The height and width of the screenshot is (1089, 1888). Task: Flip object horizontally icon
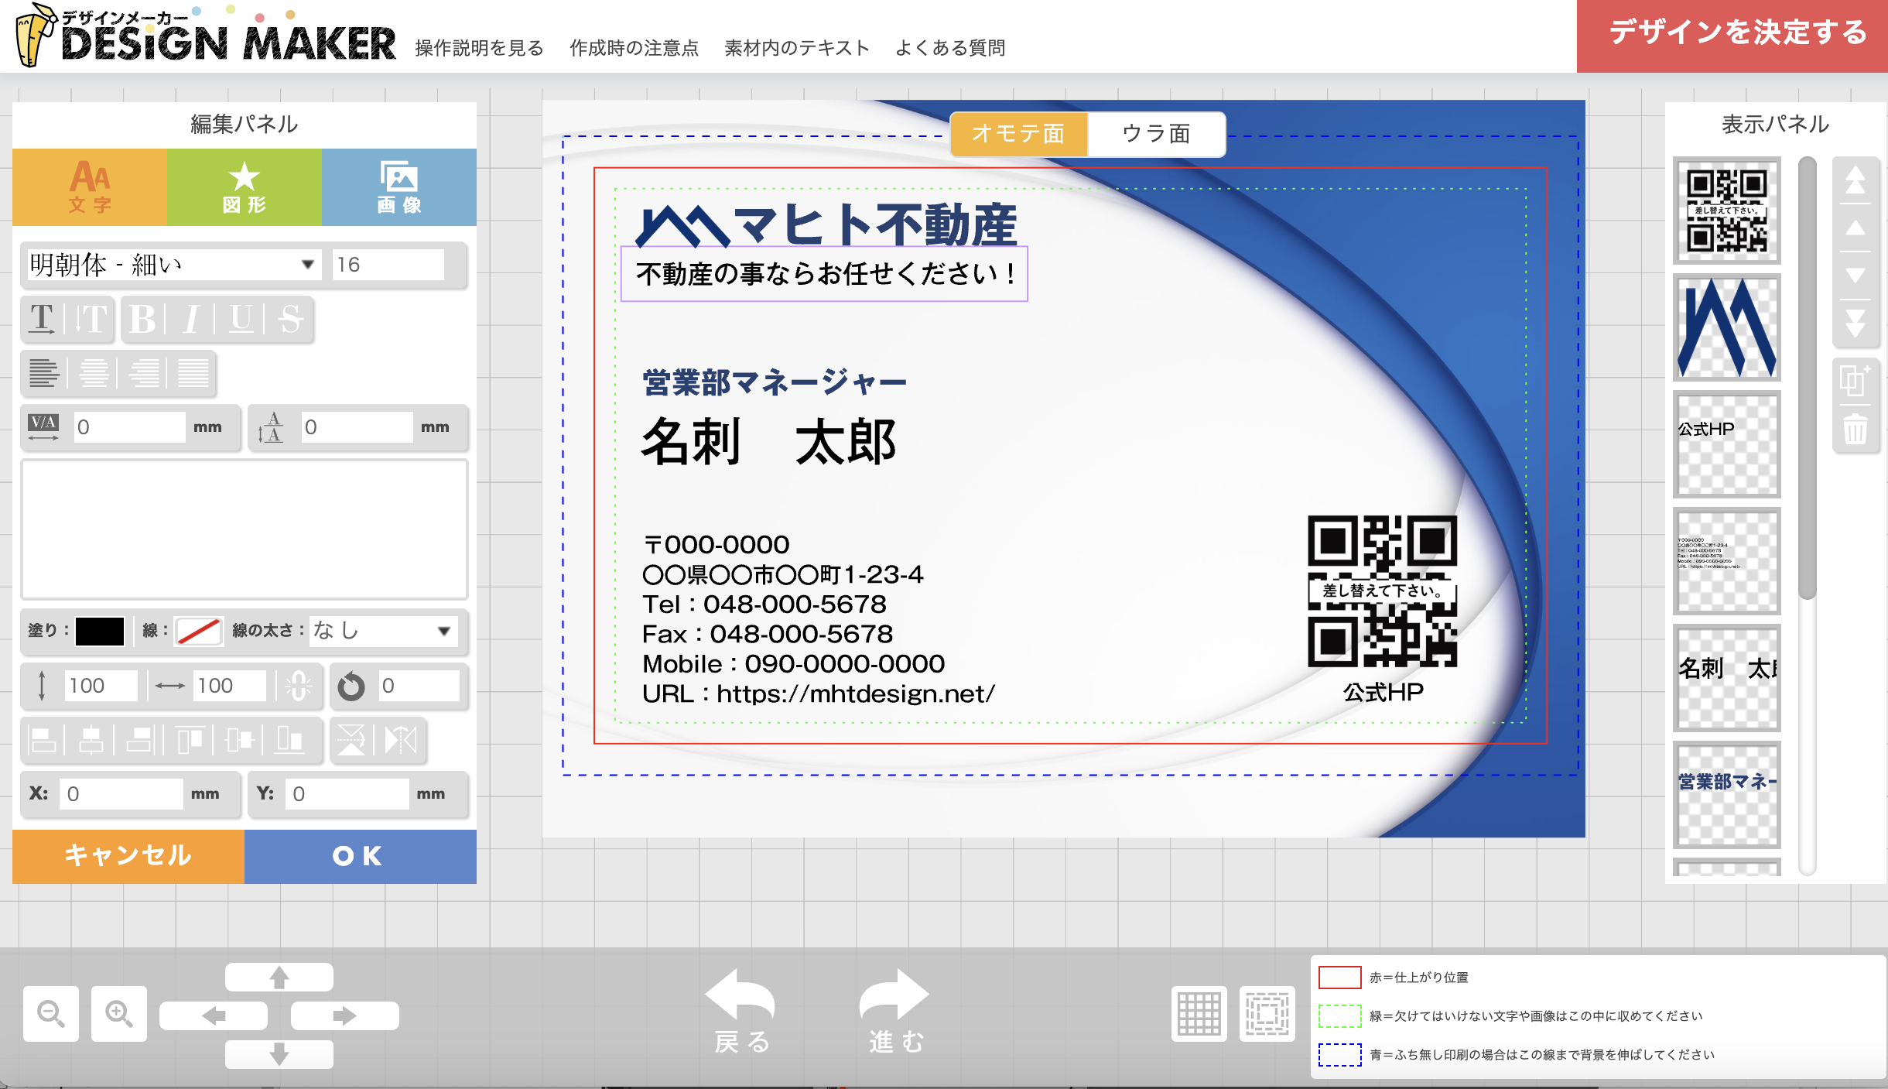[x=401, y=740]
